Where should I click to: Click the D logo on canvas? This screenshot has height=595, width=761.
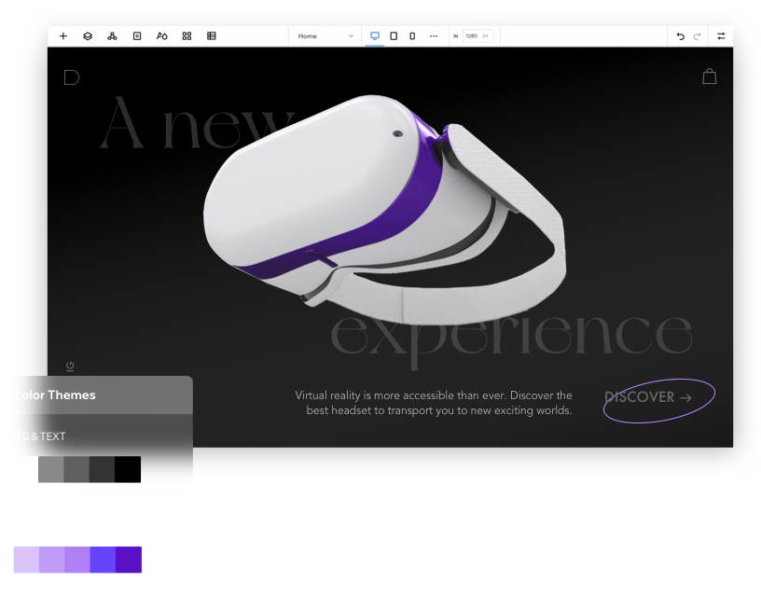tap(71, 77)
